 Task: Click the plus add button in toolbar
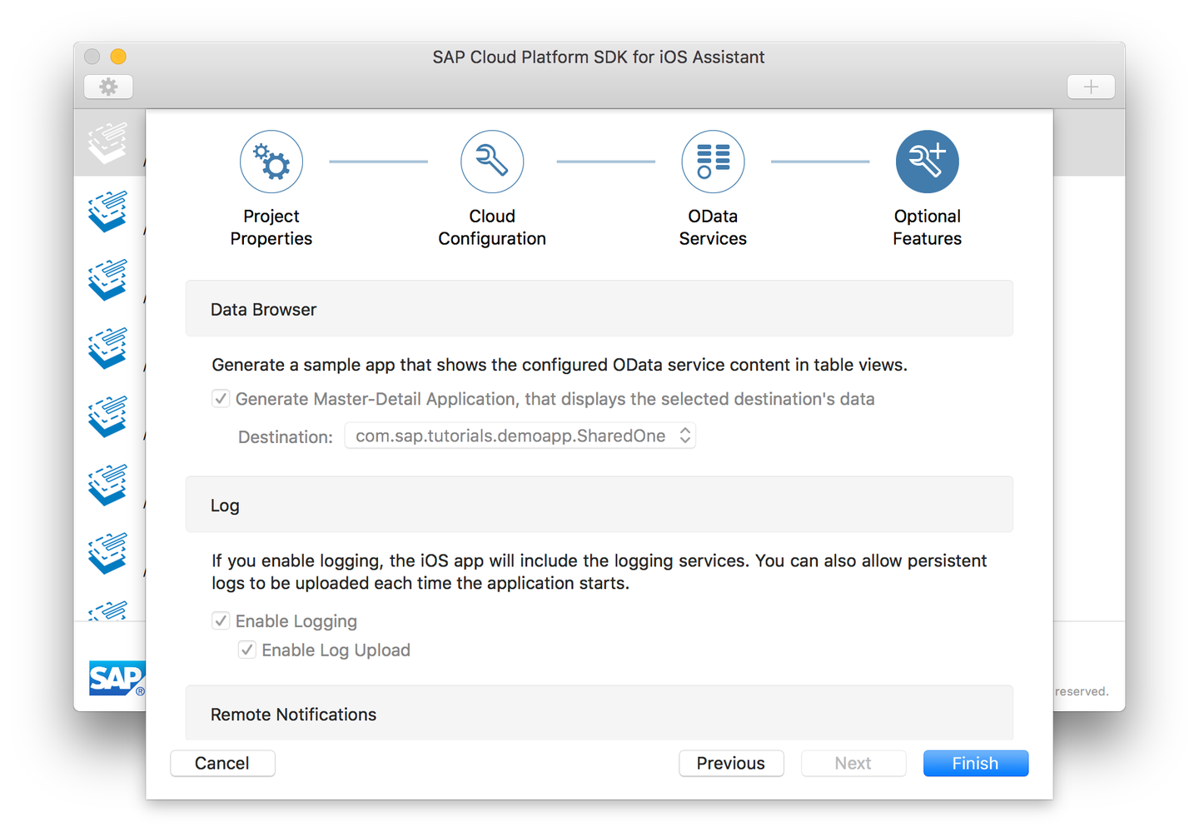tap(1091, 87)
